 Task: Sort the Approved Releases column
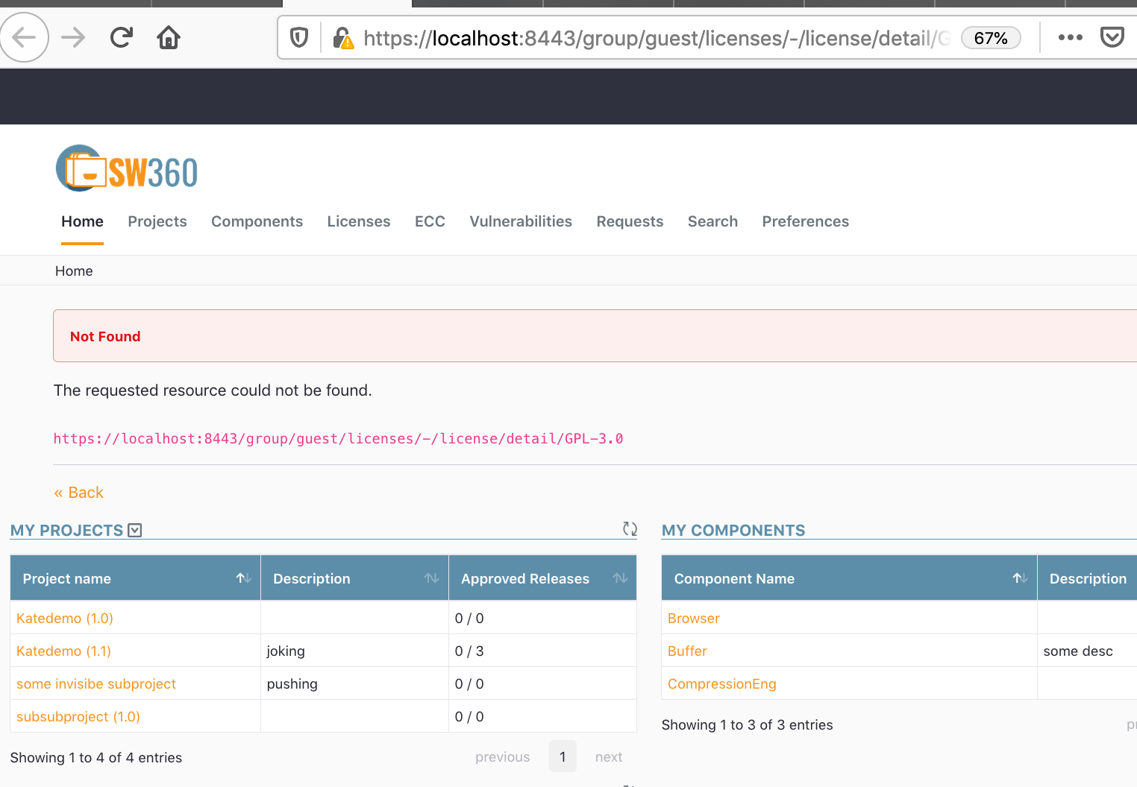pos(621,577)
